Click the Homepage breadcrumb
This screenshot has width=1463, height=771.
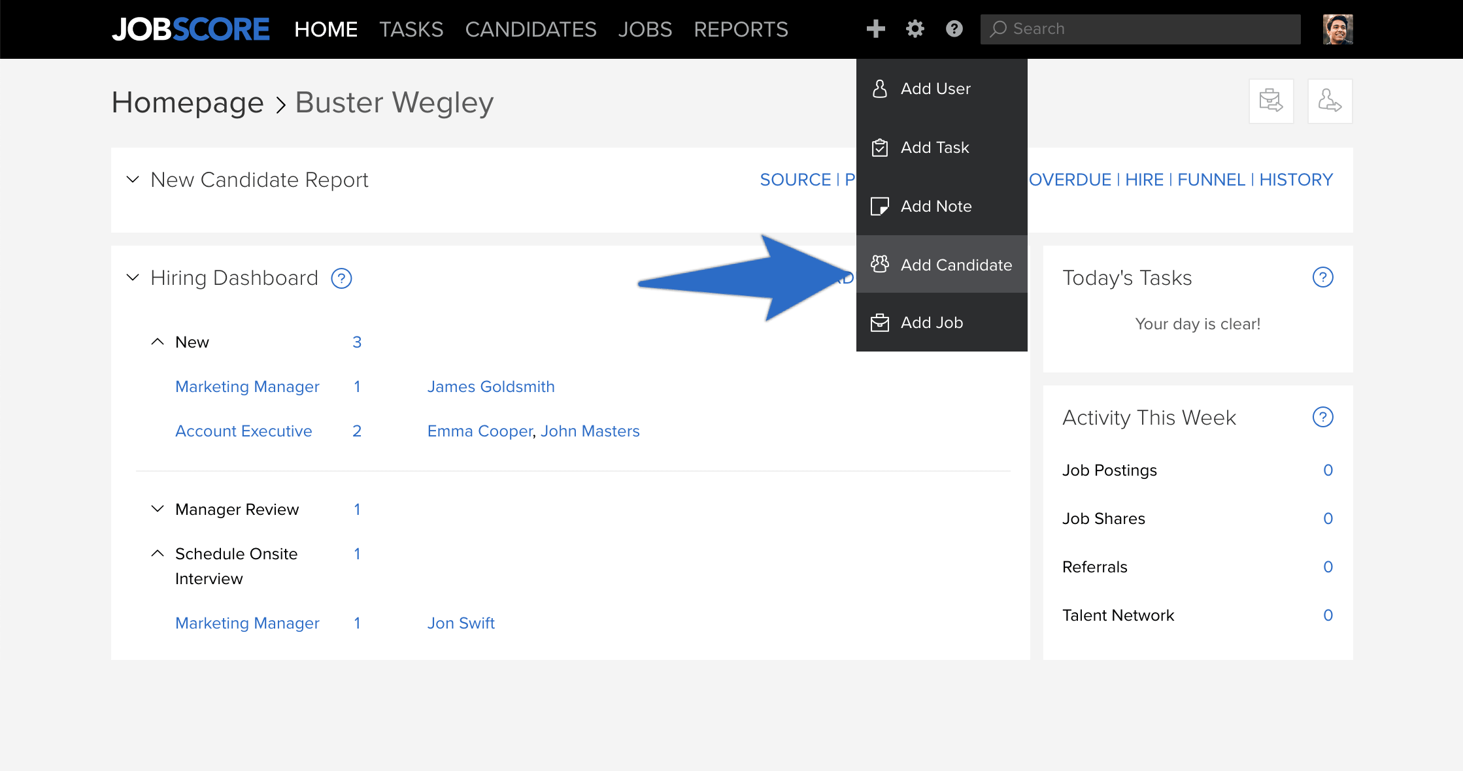pos(188,103)
